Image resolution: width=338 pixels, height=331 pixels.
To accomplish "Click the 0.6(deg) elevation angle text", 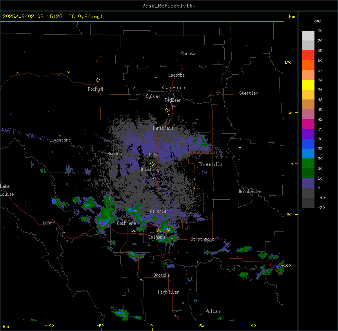I will point(90,17).
